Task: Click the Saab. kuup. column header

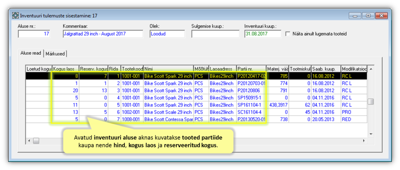Action: coord(326,69)
